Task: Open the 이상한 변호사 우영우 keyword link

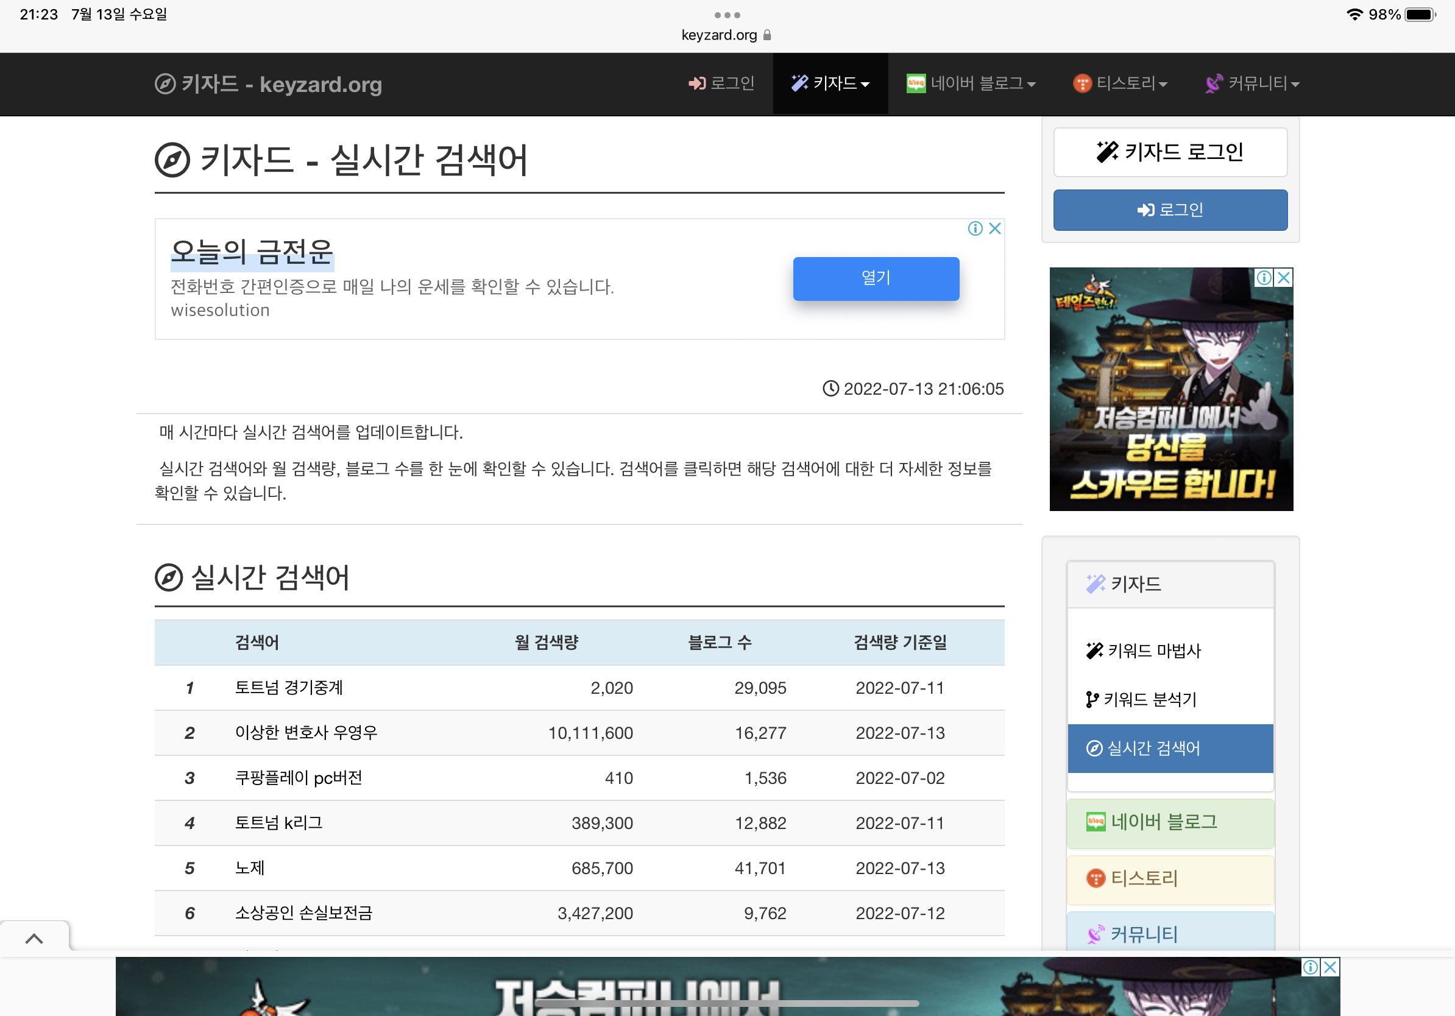Action: pyautogui.click(x=306, y=733)
